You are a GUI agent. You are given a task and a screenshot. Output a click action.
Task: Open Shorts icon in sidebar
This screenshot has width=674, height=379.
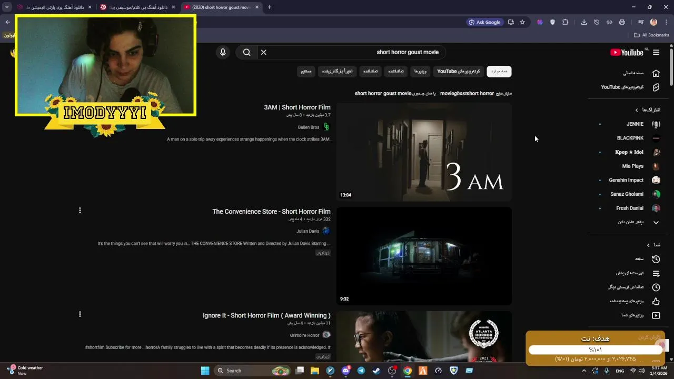656,87
